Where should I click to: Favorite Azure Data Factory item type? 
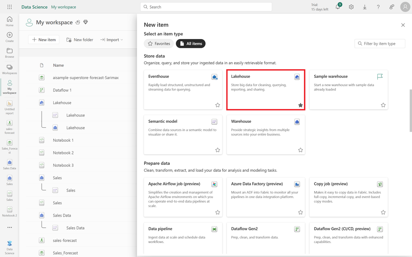301,213
